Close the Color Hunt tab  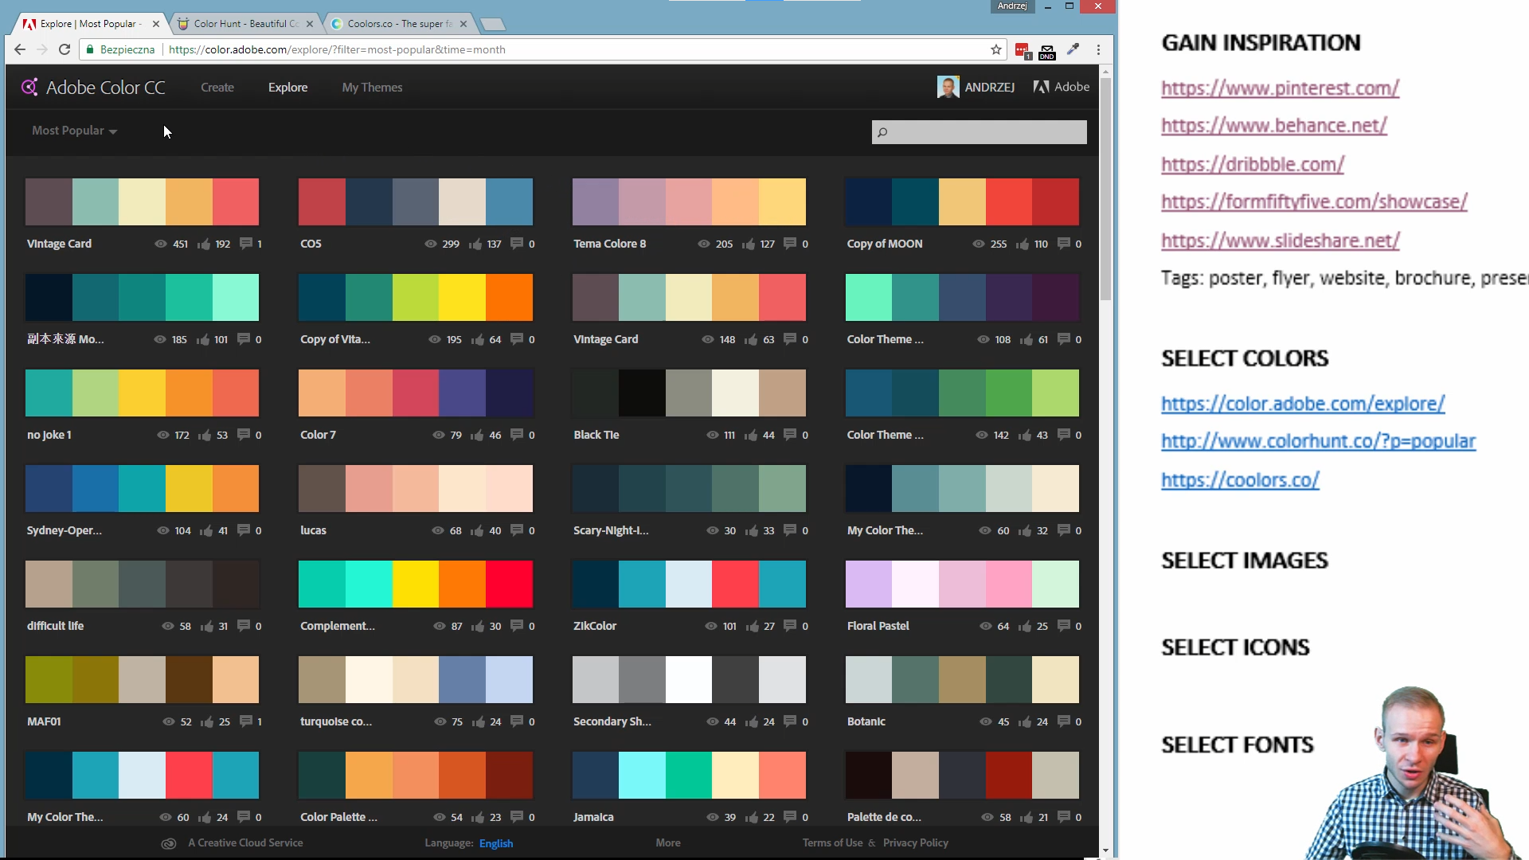click(x=310, y=24)
